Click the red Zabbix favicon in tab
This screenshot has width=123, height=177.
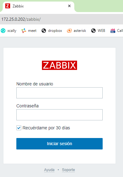tap(8, 6)
